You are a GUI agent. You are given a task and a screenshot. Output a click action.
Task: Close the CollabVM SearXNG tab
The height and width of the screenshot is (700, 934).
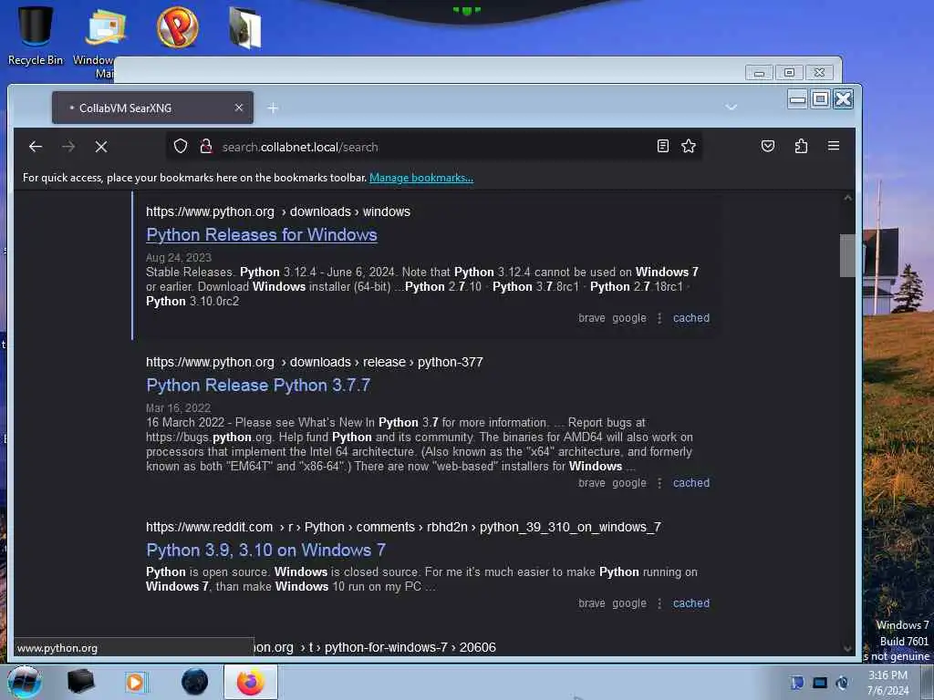tap(239, 108)
